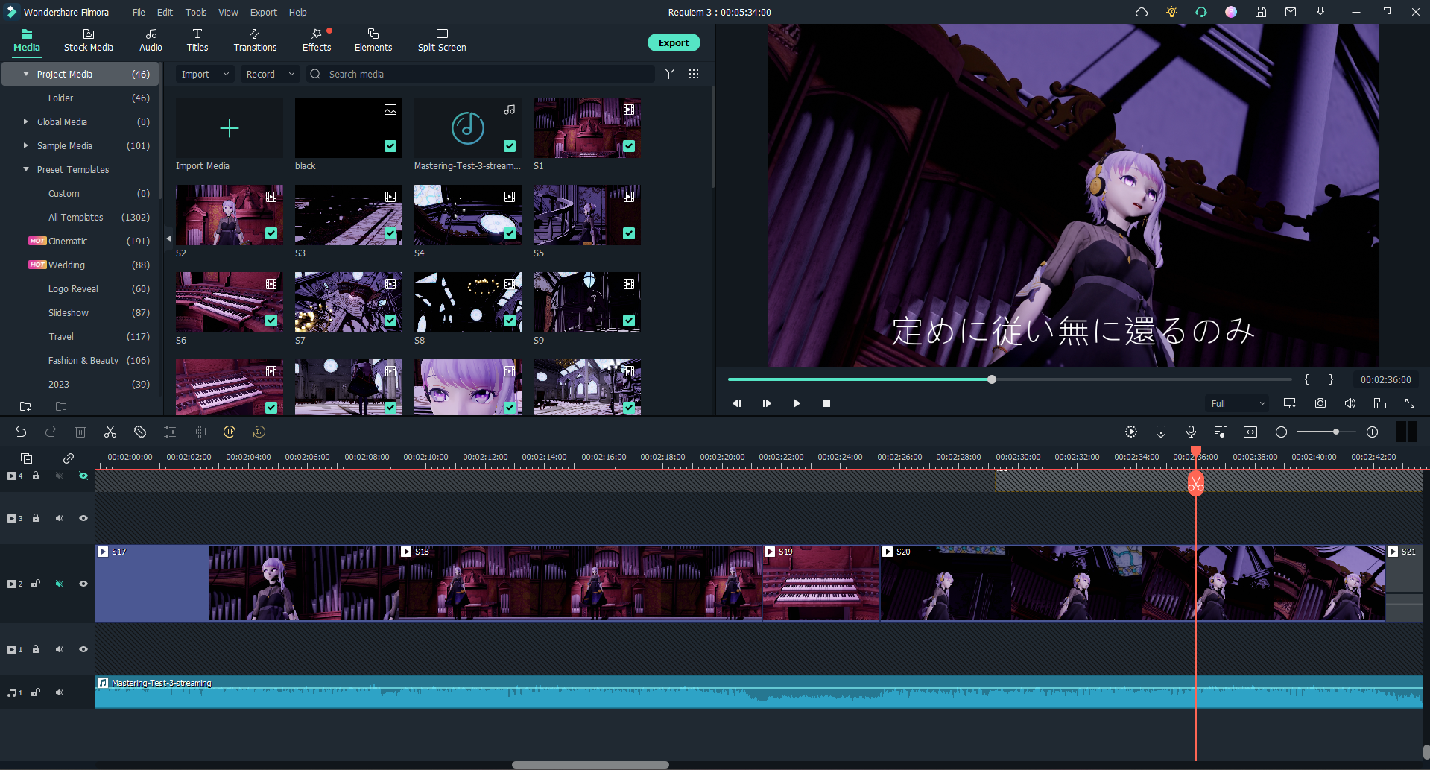This screenshot has width=1430, height=770.
Task: Click the redo arrow icon
Action: click(51, 432)
